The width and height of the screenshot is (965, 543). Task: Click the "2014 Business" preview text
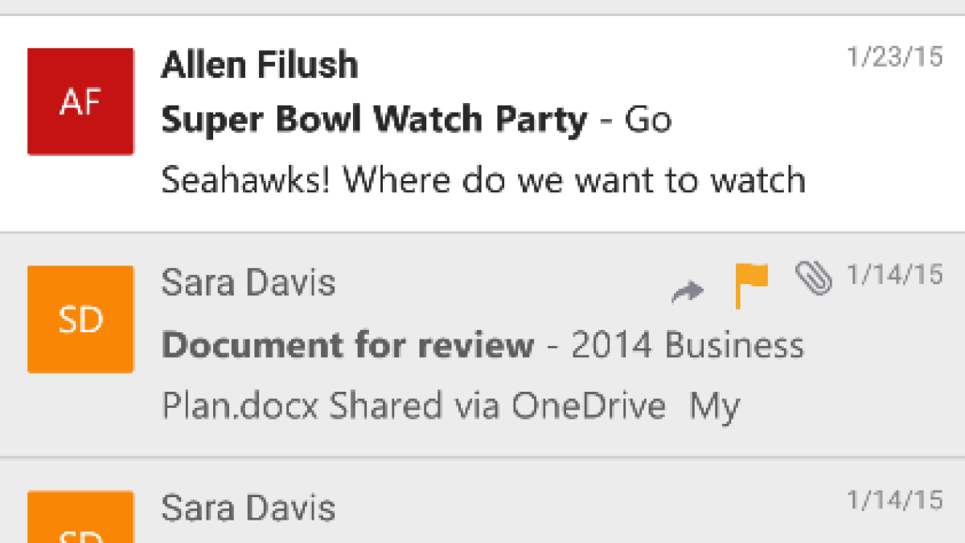click(687, 346)
